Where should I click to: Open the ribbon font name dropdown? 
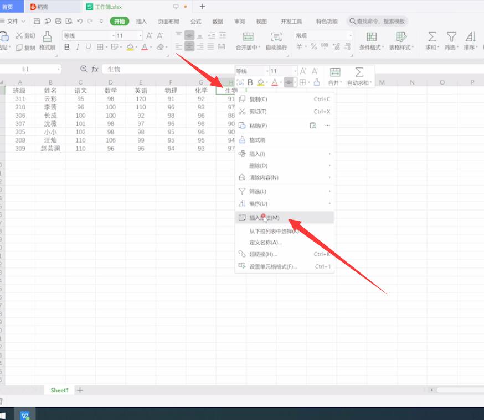[x=114, y=36]
